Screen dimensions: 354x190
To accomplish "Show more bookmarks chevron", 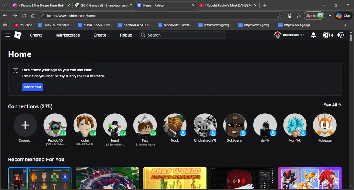I will point(345,25).
